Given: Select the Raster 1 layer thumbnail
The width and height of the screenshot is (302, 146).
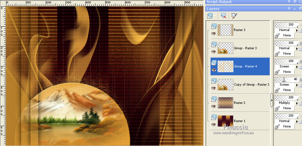Looking at the screenshot, I should [225, 121].
